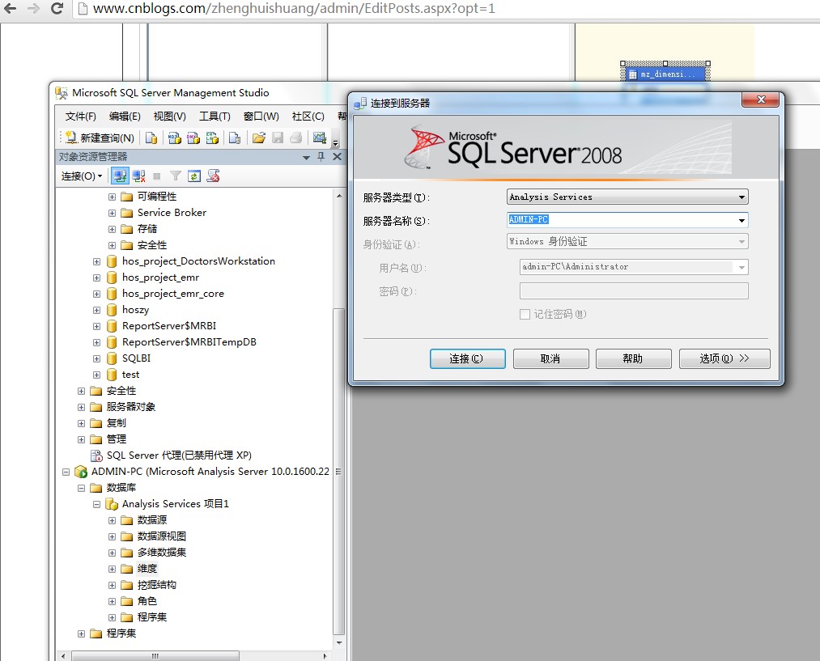Open the 连接(O) dropdown in Object Explorer

[82, 176]
